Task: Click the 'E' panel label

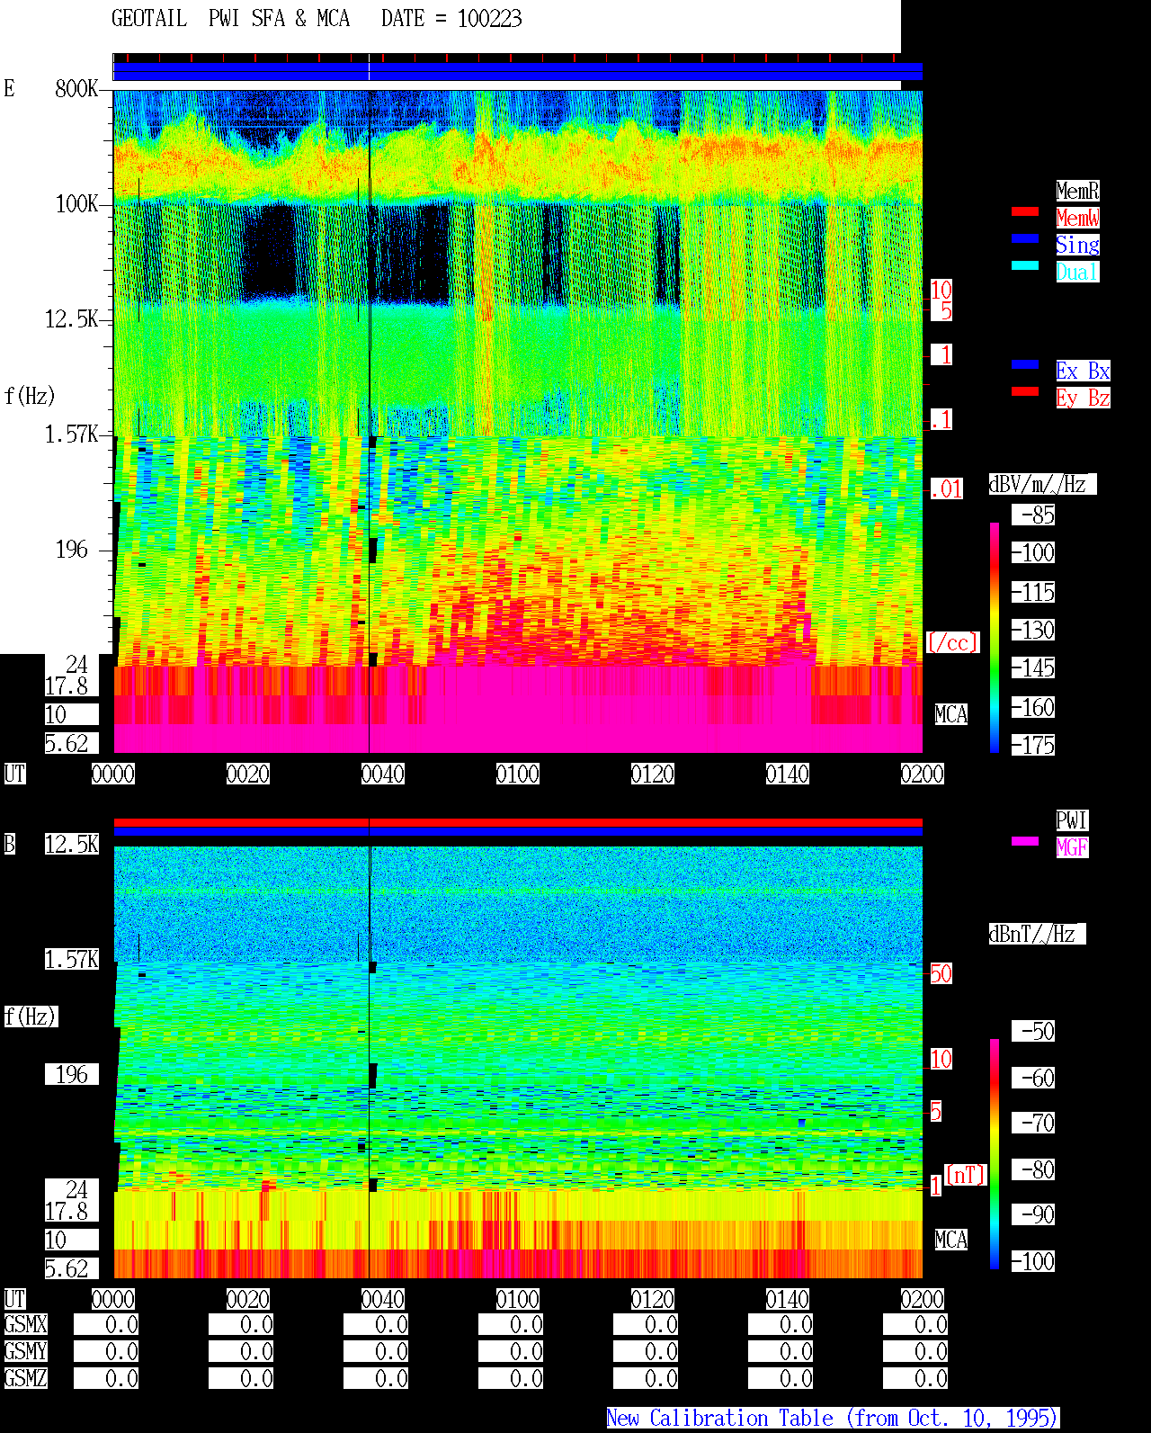Action: pyautogui.click(x=9, y=88)
